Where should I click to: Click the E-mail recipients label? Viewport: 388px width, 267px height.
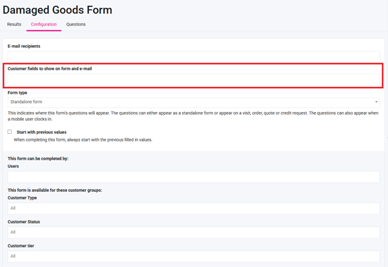(28, 46)
